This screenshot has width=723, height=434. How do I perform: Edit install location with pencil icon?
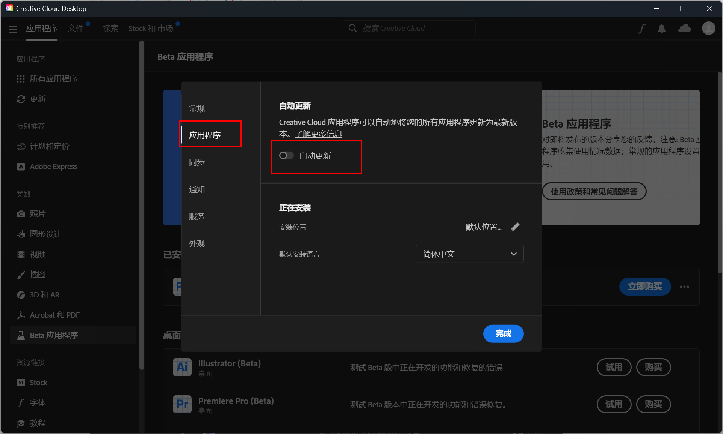pyautogui.click(x=515, y=227)
